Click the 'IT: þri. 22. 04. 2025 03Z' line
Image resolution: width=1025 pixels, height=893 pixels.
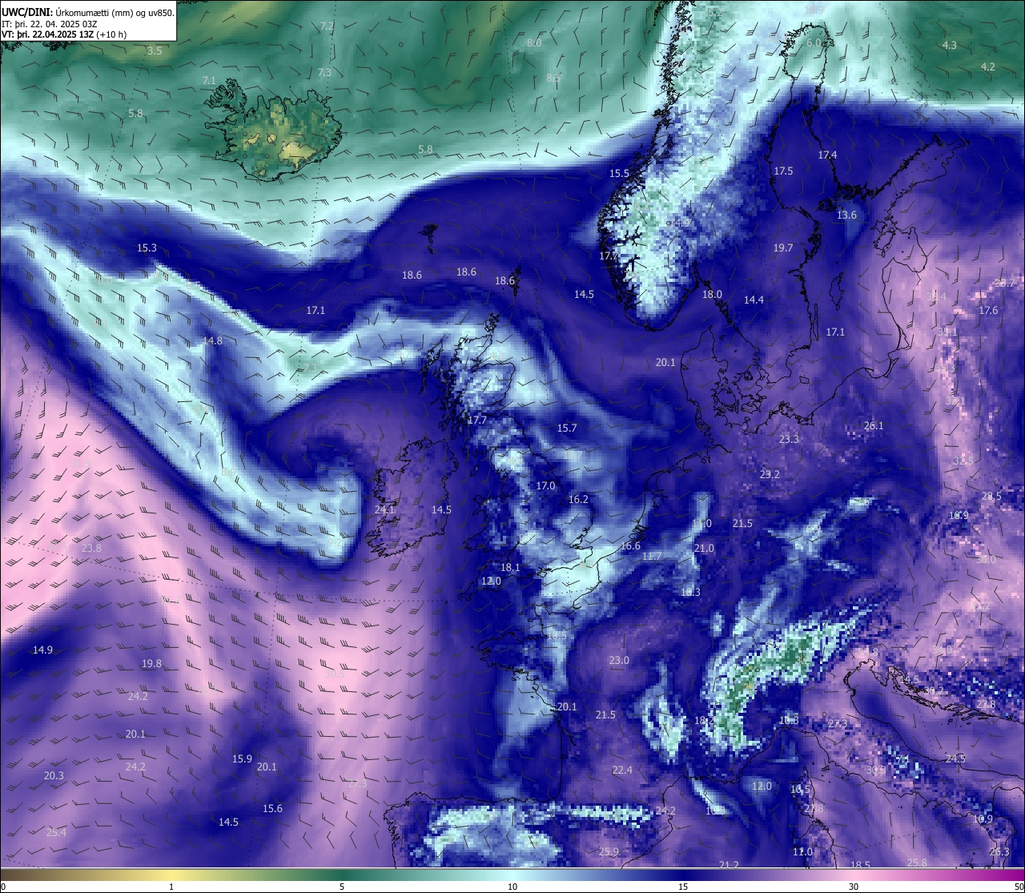[x=50, y=24]
